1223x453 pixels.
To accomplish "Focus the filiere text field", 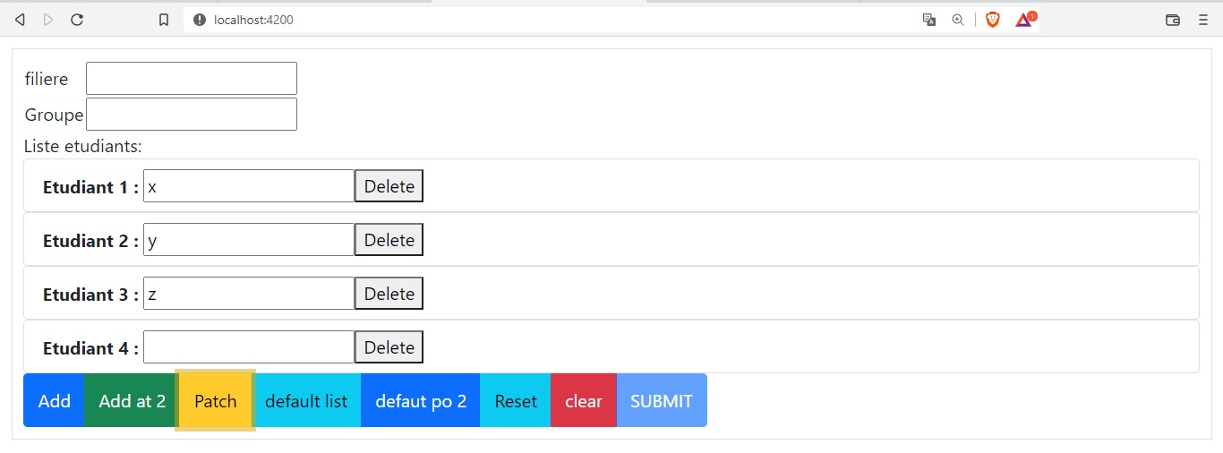I will (x=191, y=79).
